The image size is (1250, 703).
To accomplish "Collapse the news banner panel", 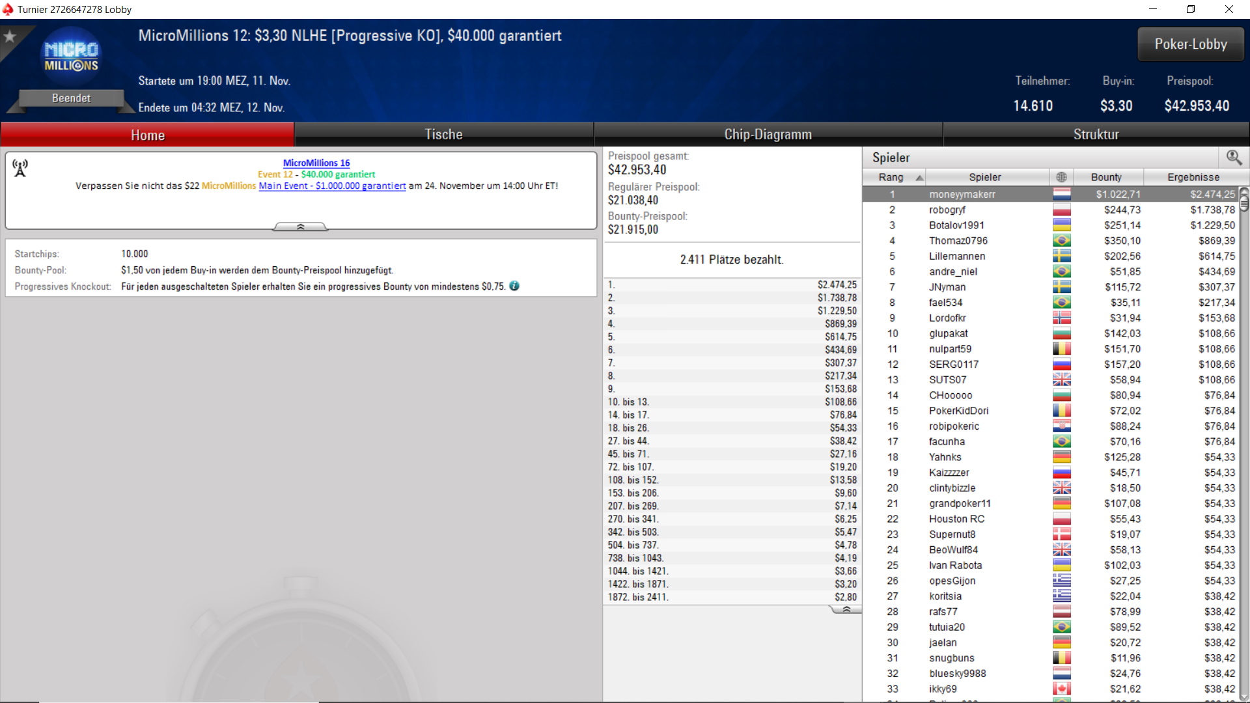I will [300, 227].
